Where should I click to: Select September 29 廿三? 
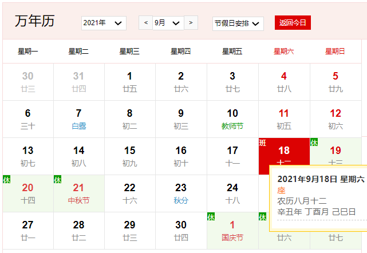(130, 231)
